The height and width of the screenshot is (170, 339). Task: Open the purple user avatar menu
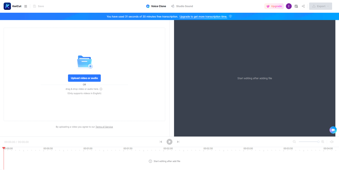289,6
